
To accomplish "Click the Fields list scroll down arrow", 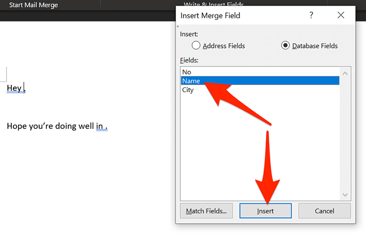I will click(346, 195).
